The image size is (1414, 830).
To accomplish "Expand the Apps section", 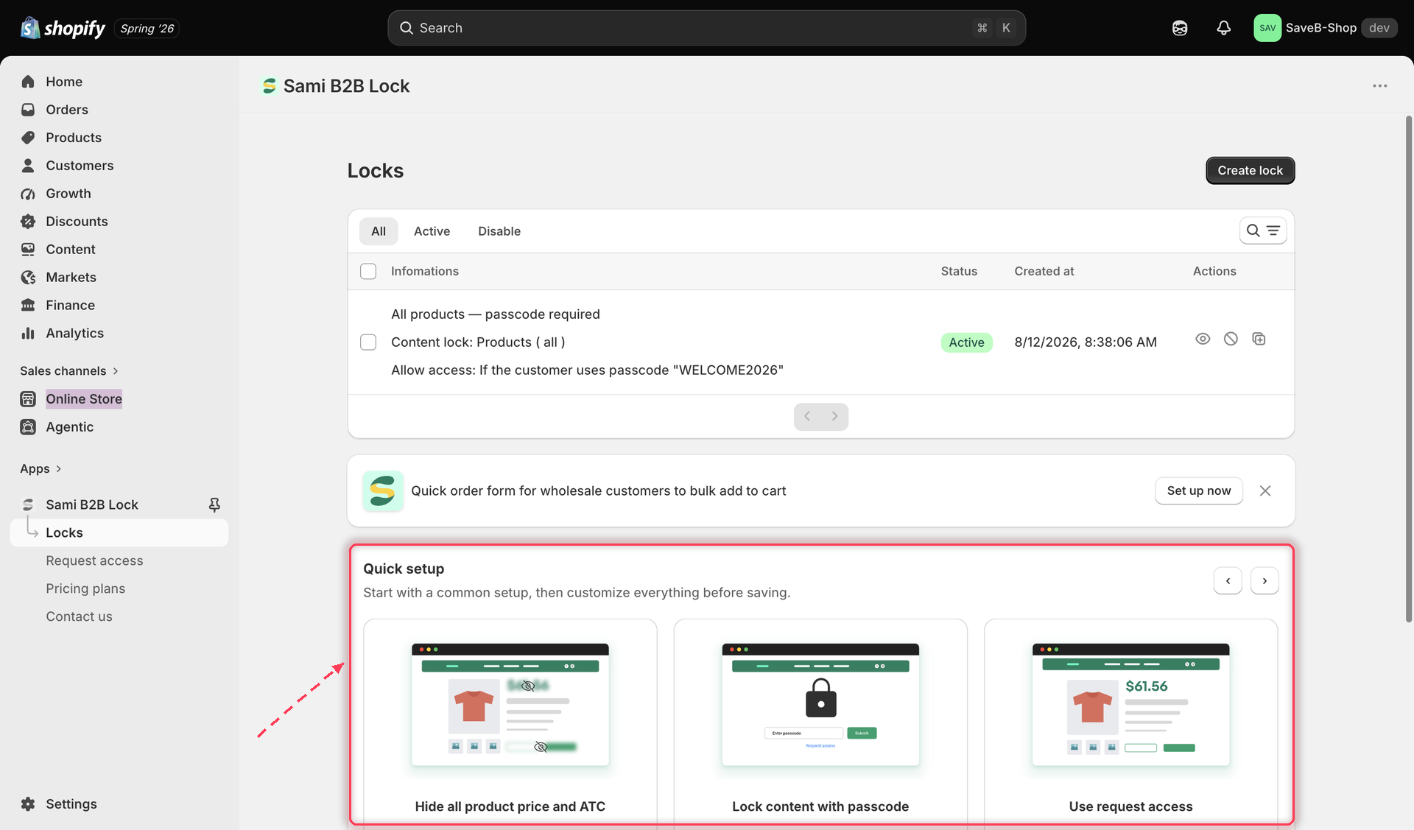I will click(x=41, y=469).
